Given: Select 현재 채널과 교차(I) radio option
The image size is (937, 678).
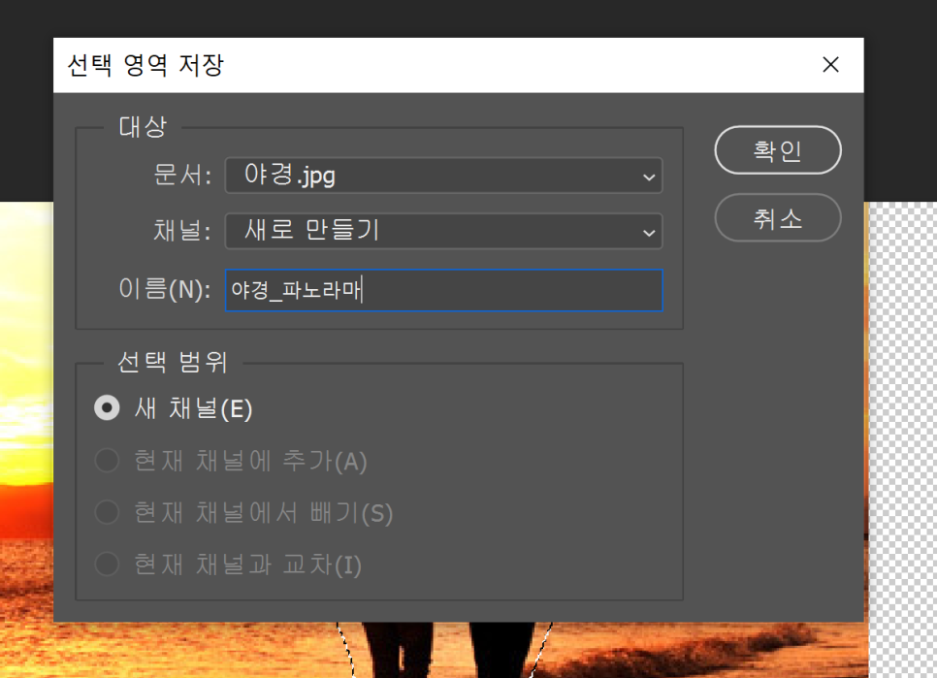Looking at the screenshot, I should pyautogui.click(x=107, y=564).
